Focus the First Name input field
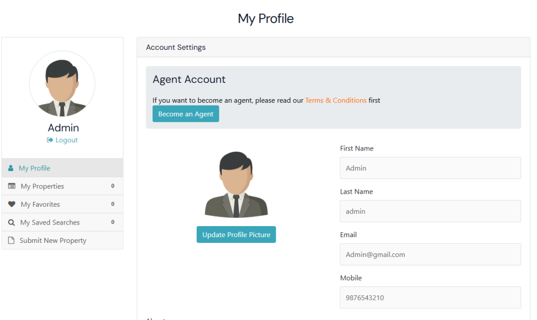Image resolution: width=537 pixels, height=320 pixels. pyautogui.click(x=430, y=168)
